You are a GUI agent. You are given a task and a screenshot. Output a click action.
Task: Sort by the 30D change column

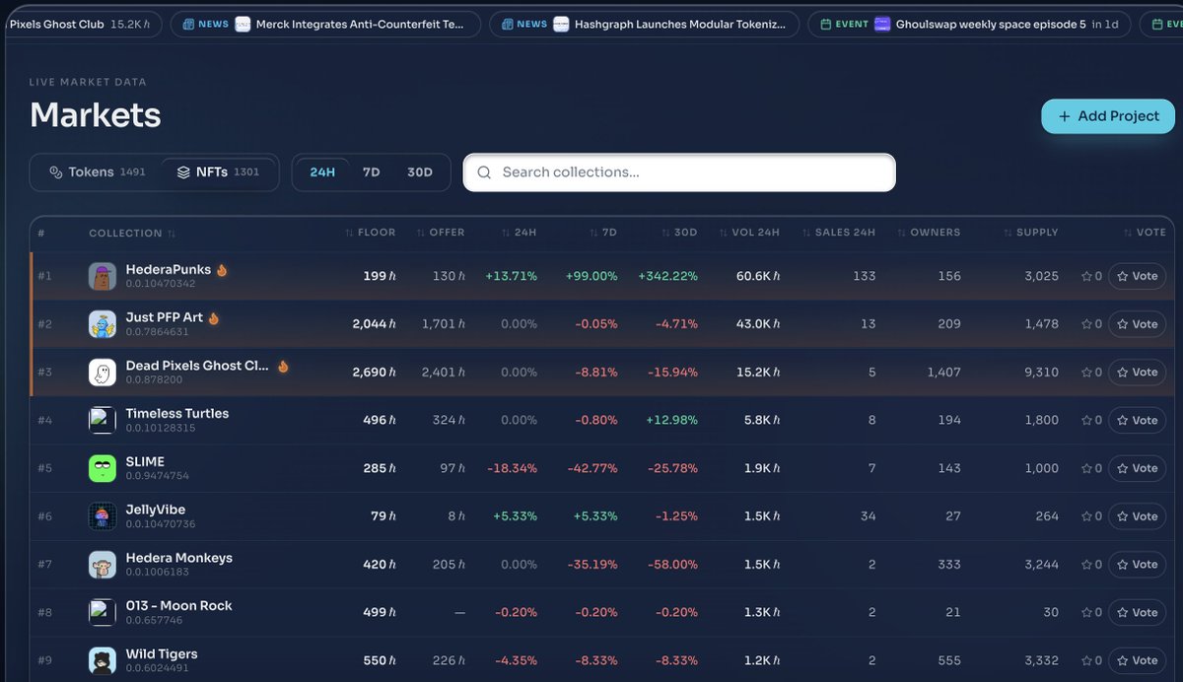click(x=679, y=233)
